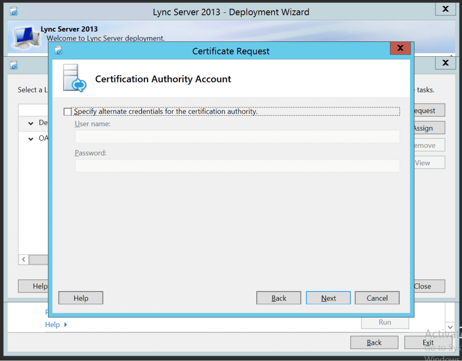Collapse the OA entry in the certificate tree
The height and width of the screenshot is (361, 462).
click(30, 138)
